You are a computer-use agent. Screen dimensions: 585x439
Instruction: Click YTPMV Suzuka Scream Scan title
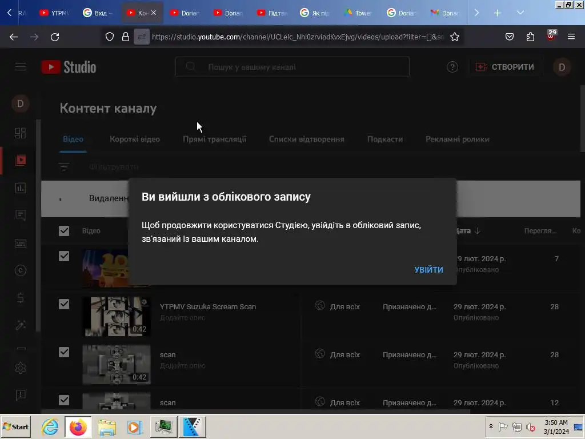[208, 307]
